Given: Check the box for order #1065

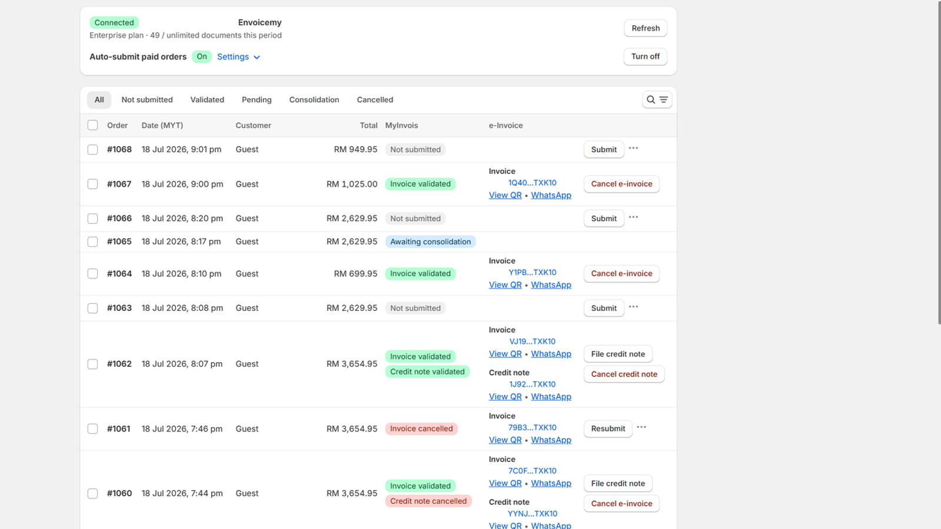Looking at the screenshot, I should point(93,242).
